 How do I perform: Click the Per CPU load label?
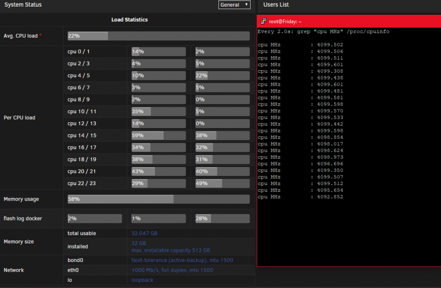click(19, 118)
